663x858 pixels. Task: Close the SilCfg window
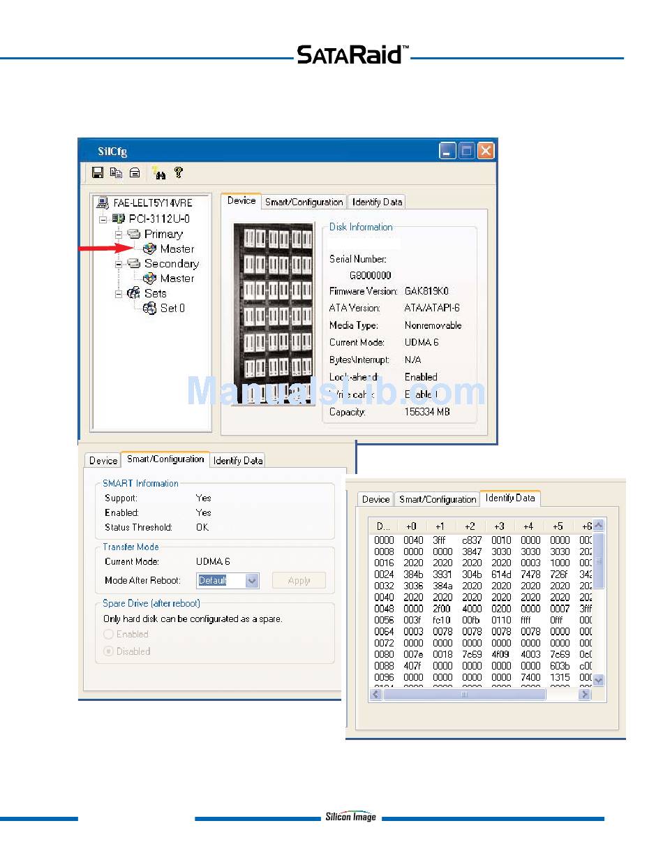[x=485, y=151]
